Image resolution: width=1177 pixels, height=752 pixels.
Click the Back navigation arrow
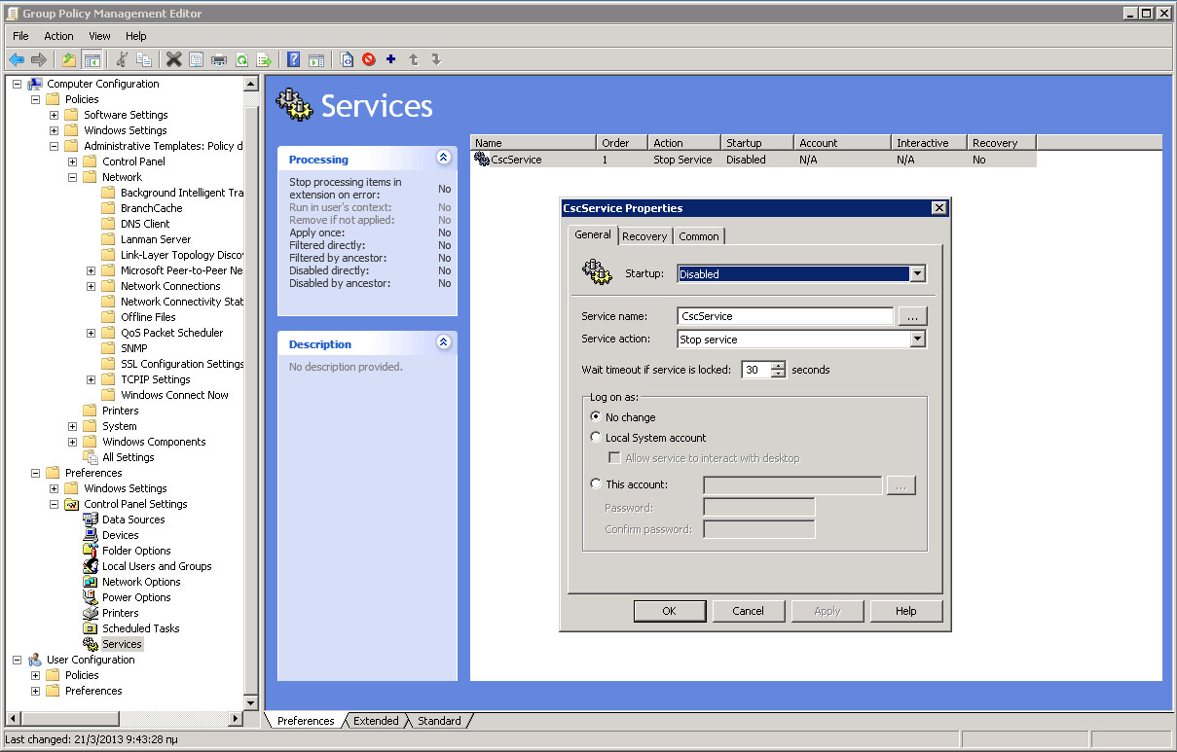(x=16, y=59)
